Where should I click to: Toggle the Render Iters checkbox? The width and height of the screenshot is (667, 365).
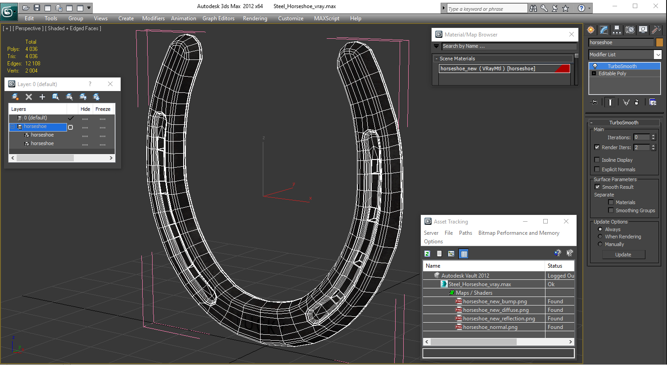(597, 147)
